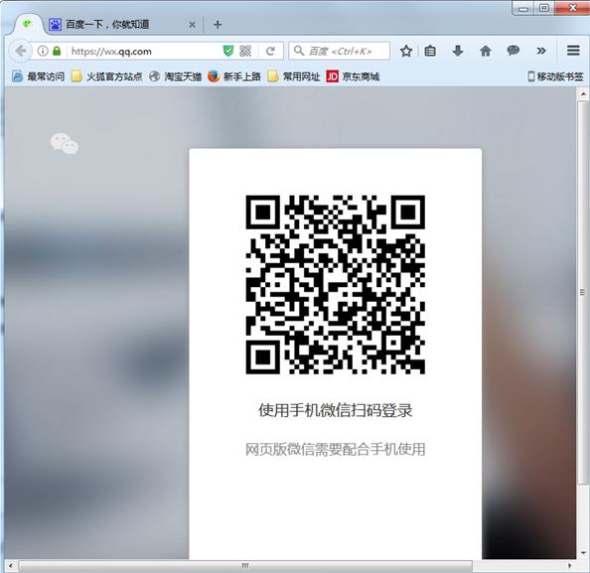Click the 使用手机微信扫码登录 text
This screenshot has height=573, width=590.
pyautogui.click(x=336, y=410)
